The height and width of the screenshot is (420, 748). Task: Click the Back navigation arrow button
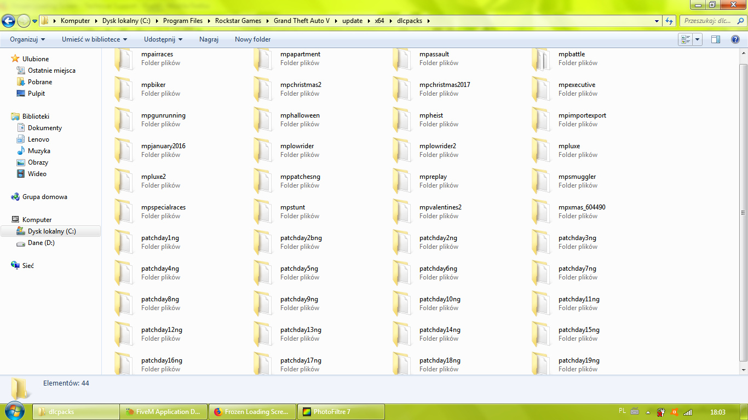(8, 21)
